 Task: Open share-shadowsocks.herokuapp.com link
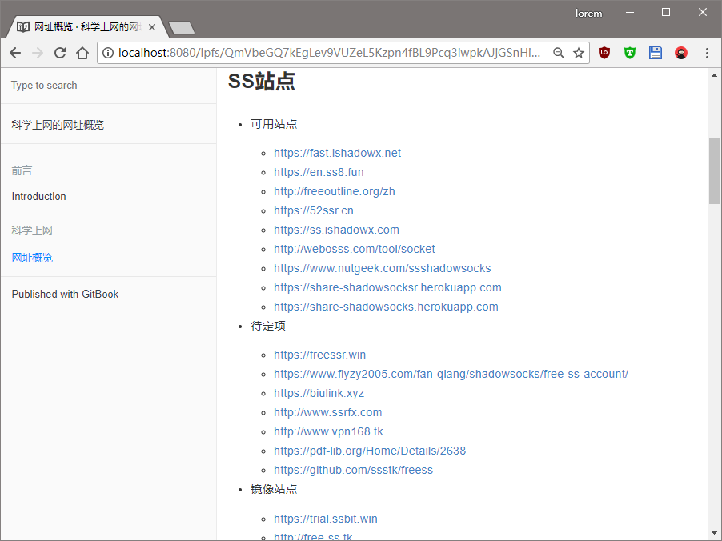click(x=386, y=307)
